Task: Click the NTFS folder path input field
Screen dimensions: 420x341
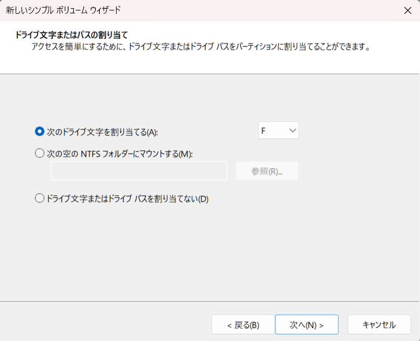Action: pyautogui.click(x=139, y=171)
